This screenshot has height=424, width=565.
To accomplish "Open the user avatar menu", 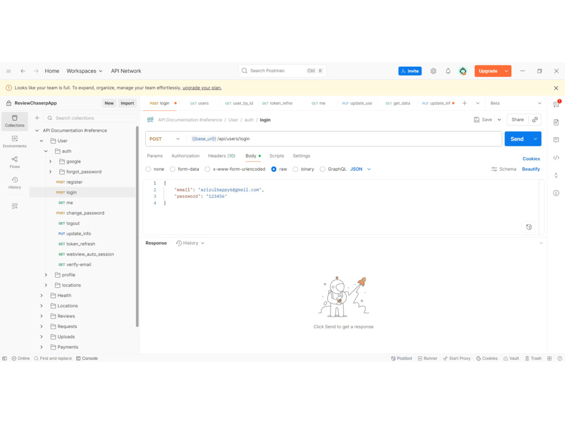I will (x=463, y=71).
